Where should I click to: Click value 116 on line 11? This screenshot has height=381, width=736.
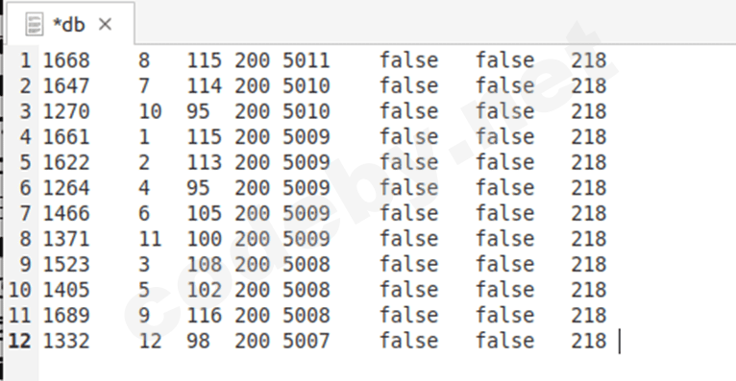coord(205,315)
